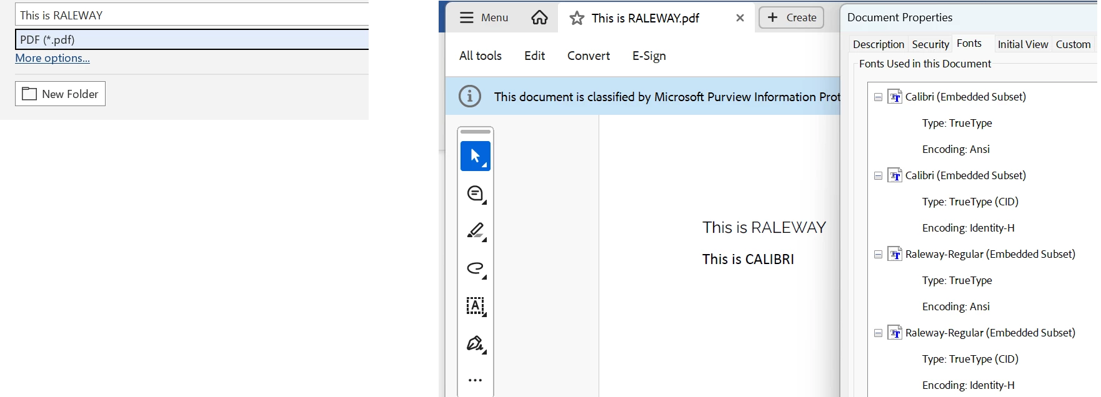The height and width of the screenshot is (397, 1101).
Task: Select the Raleway-Regular font icon above Encoding: Ansi
Action: 895,254
